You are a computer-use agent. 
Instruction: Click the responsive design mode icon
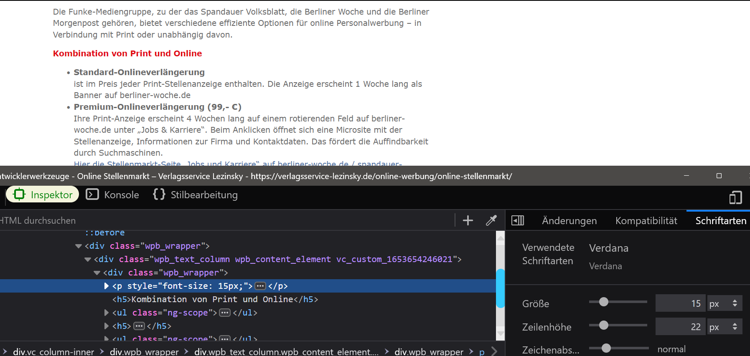[735, 197]
